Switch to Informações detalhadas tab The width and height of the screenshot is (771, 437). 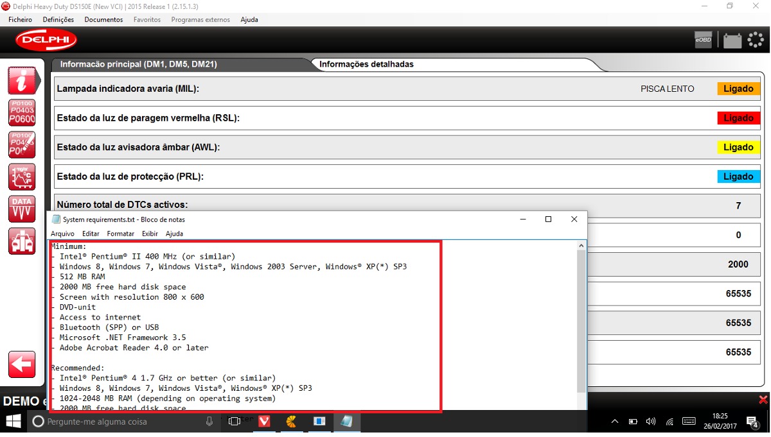(x=366, y=64)
